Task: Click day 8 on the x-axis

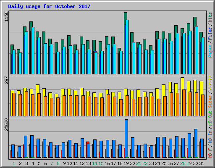Action: point(58,163)
